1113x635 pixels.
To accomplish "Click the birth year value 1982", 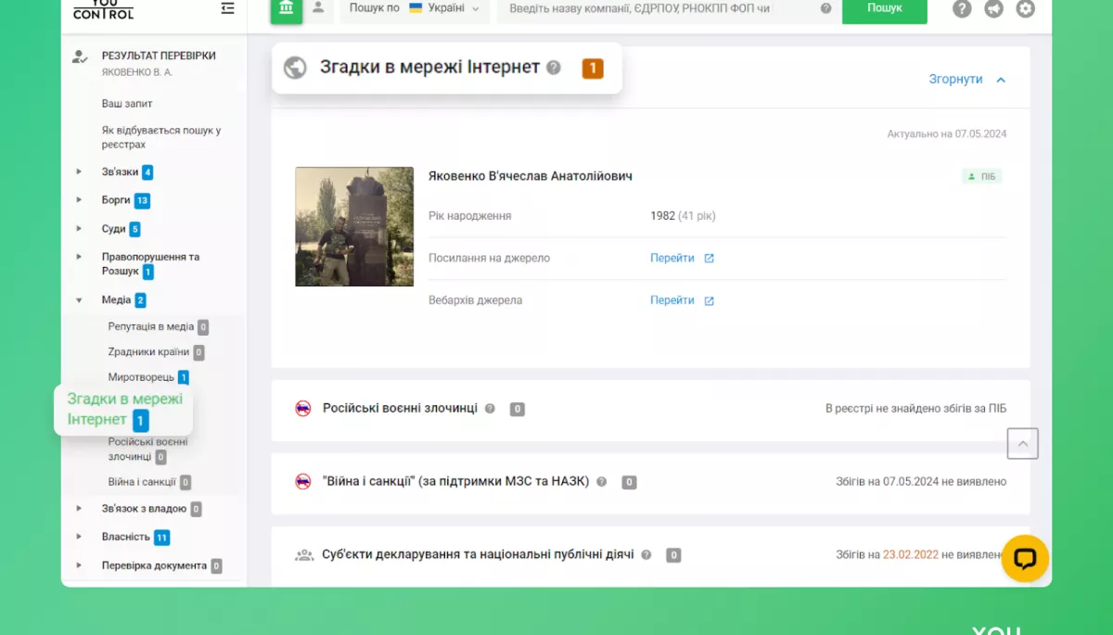I will coord(663,216).
